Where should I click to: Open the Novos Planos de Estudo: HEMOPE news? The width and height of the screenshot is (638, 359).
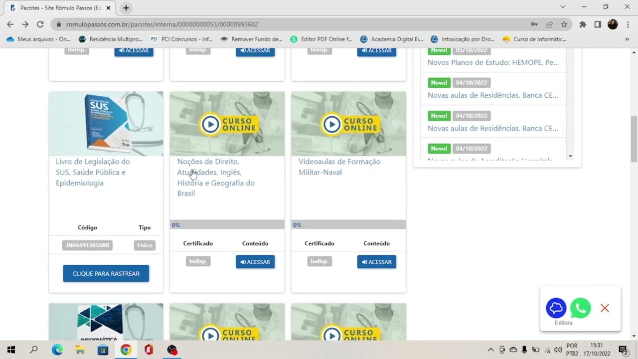[x=493, y=62]
